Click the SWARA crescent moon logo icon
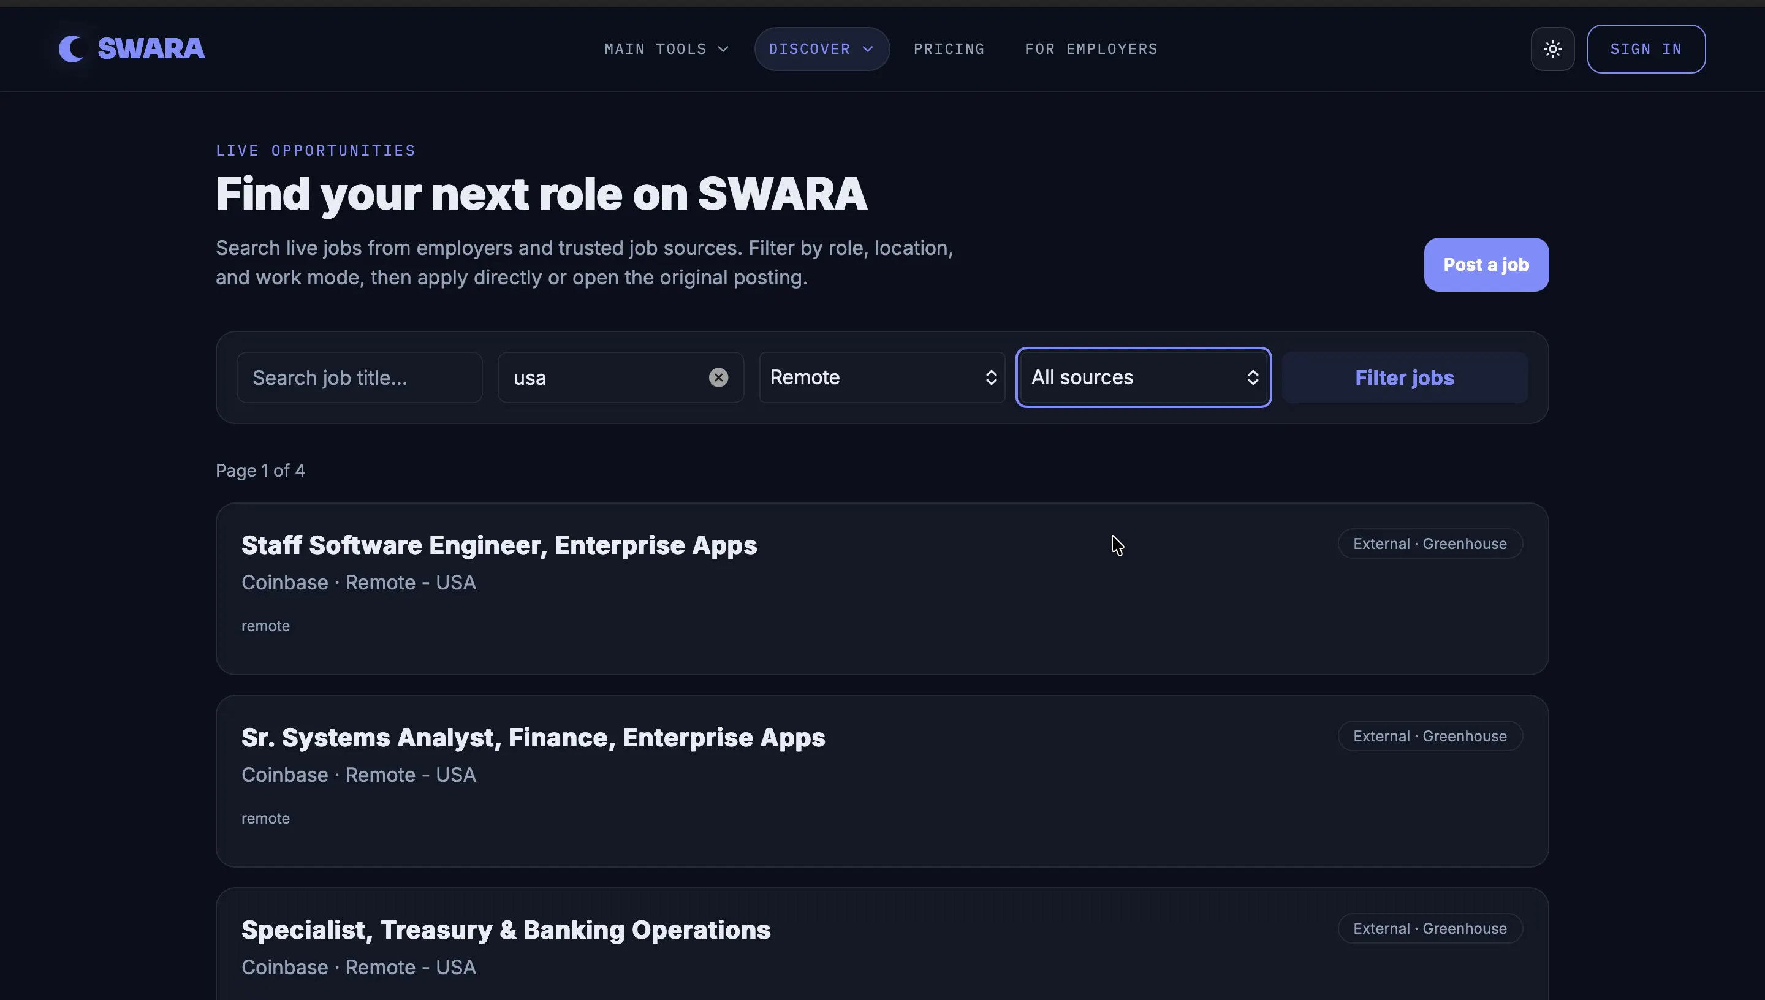 click(72, 49)
